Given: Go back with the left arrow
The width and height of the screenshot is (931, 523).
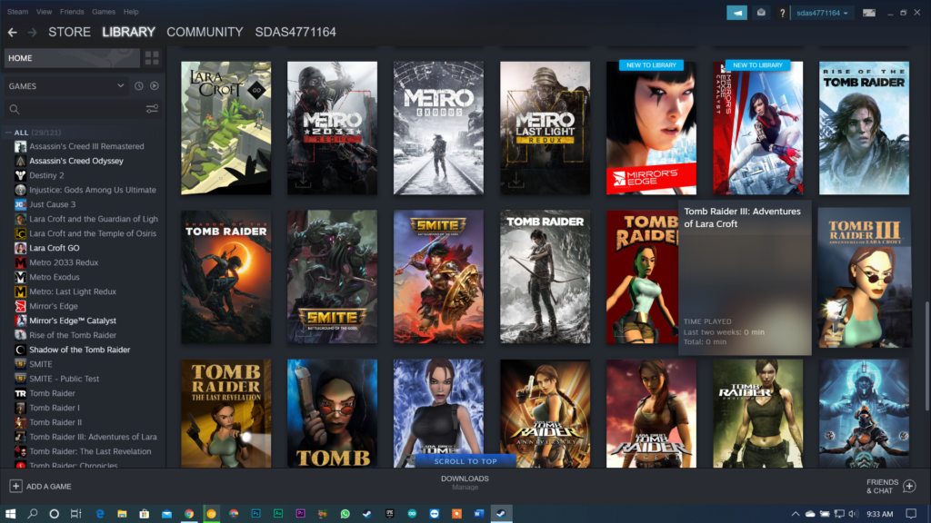Looking at the screenshot, I should [13, 33].
